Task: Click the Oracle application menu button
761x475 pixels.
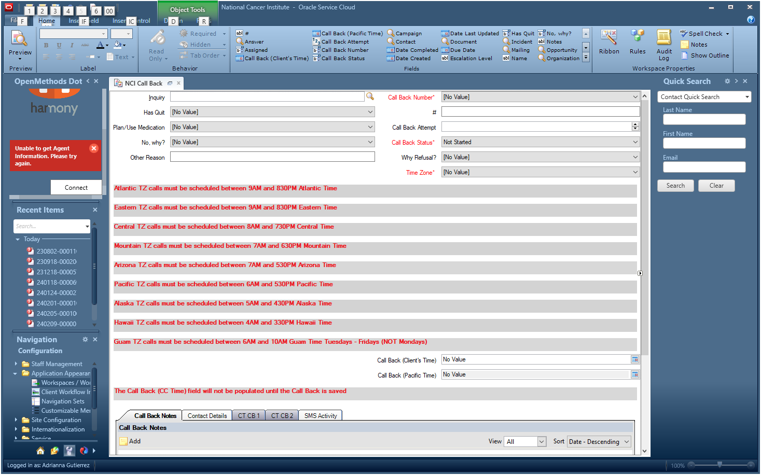Action: 8,7
